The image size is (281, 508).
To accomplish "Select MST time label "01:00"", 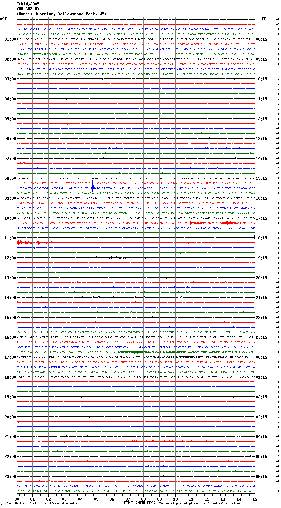I will pos(10,39).
